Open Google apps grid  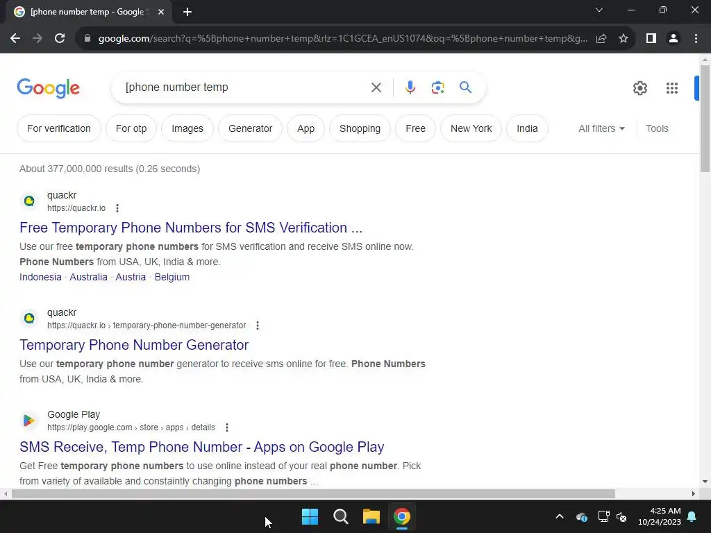tap(672, 88)
